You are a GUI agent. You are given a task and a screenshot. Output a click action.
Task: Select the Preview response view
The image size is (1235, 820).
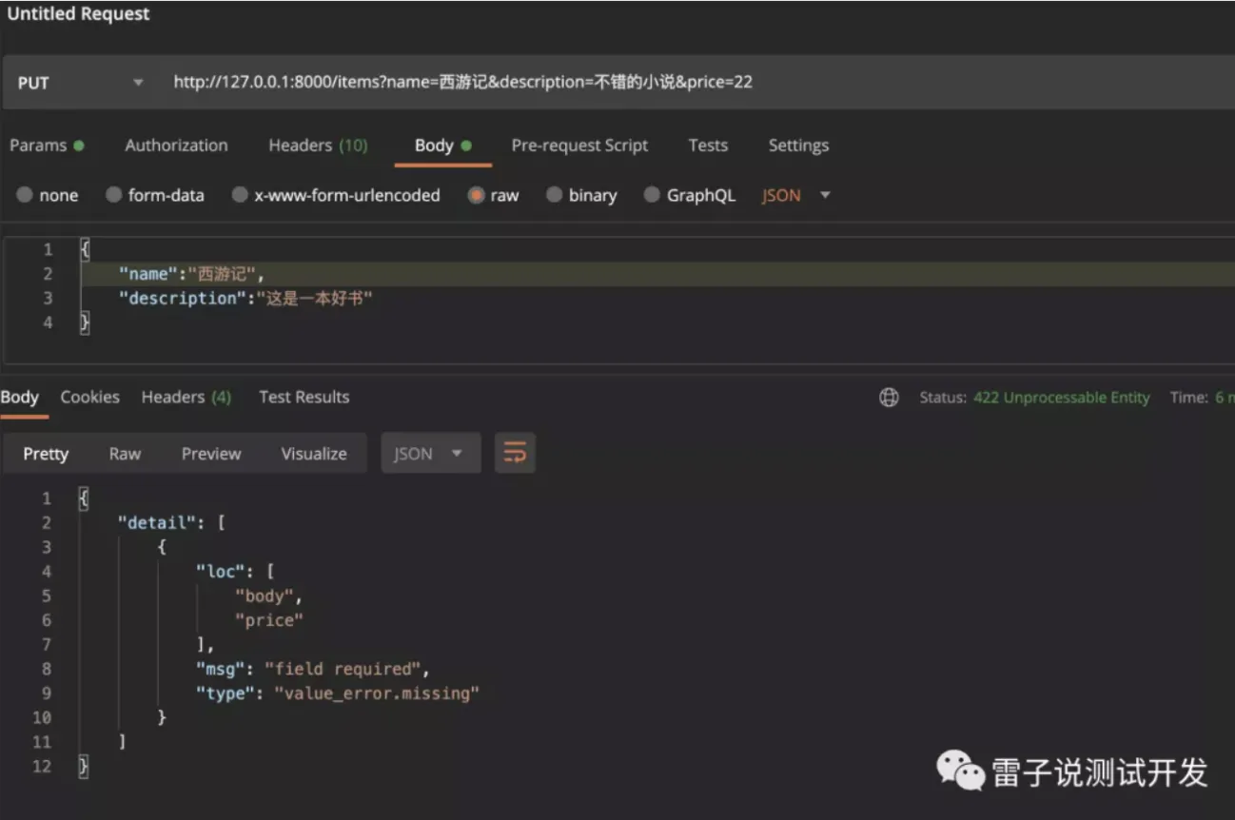pyautogui.click(x=211, y=454)
